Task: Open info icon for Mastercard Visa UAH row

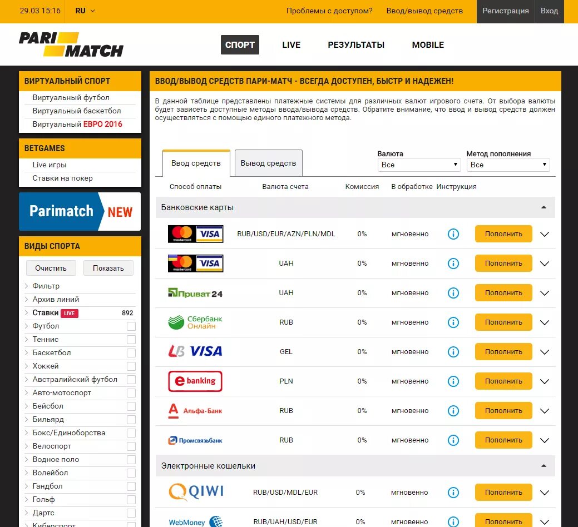Action: click(453, 263)
